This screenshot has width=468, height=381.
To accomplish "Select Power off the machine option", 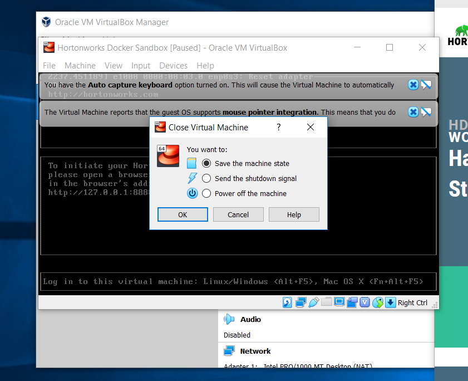I will click(x=244, y=193).
